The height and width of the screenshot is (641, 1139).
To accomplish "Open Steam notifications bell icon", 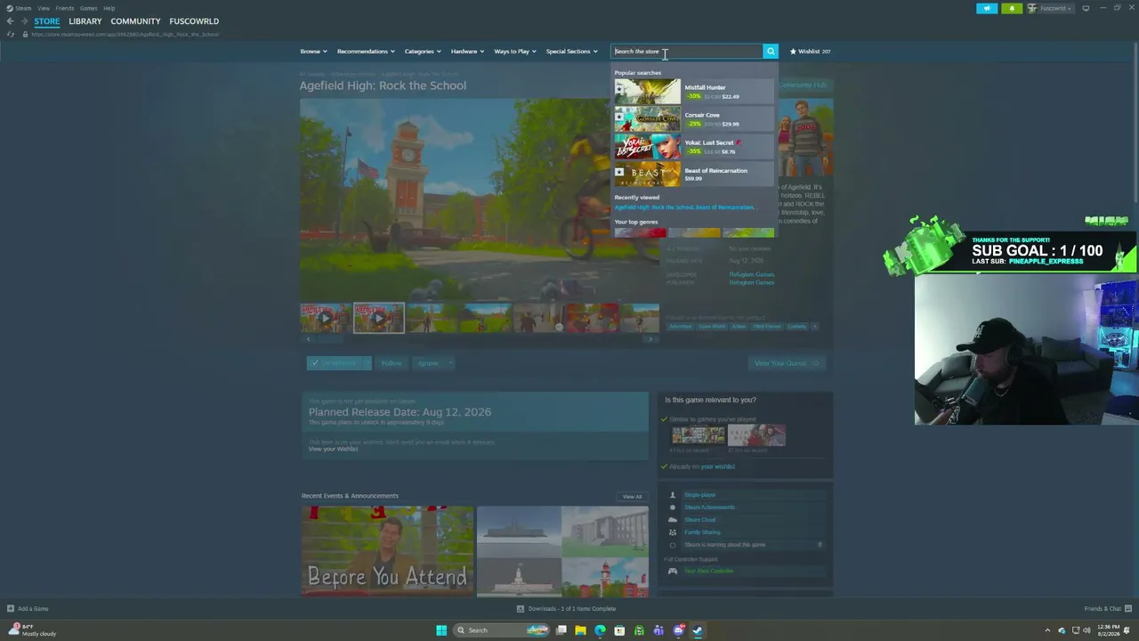I will (1012, 9).
